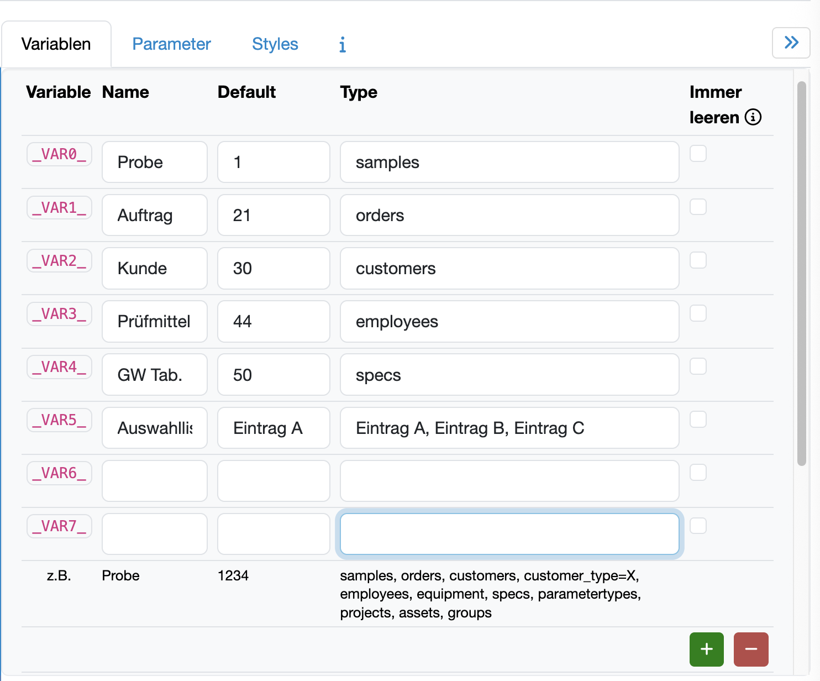Click the _VAR7_ variable tag
Image resolution: width=820 pixels, height=681 pixels.
59,526
